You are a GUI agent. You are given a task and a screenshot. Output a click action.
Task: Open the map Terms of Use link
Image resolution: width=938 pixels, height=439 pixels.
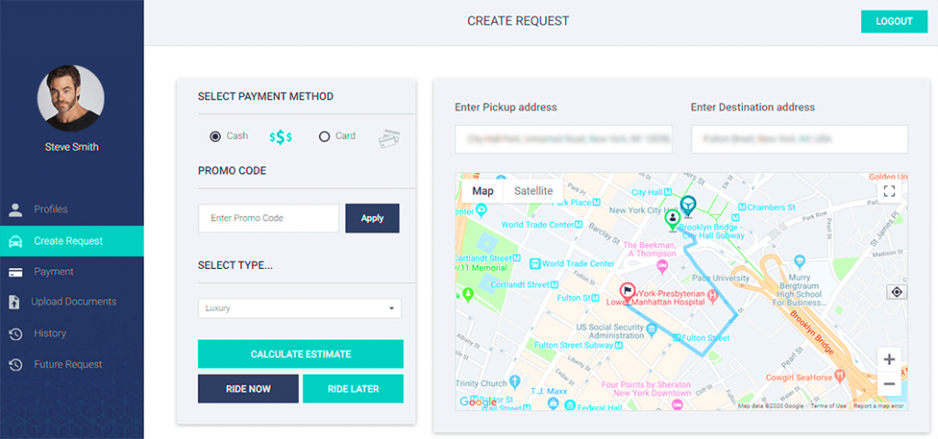click(828, 406)
